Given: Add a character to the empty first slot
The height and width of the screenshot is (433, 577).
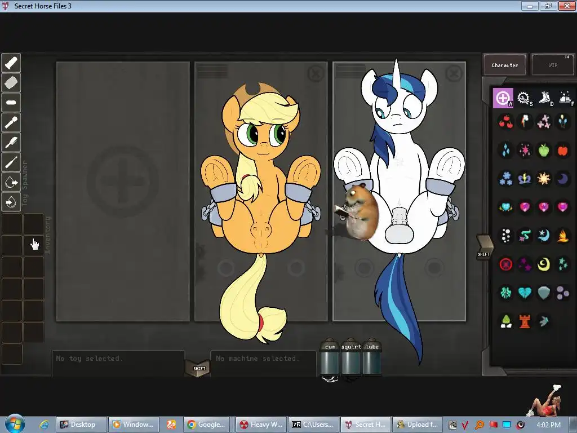Looking at the screenshot, I should 123,181.
